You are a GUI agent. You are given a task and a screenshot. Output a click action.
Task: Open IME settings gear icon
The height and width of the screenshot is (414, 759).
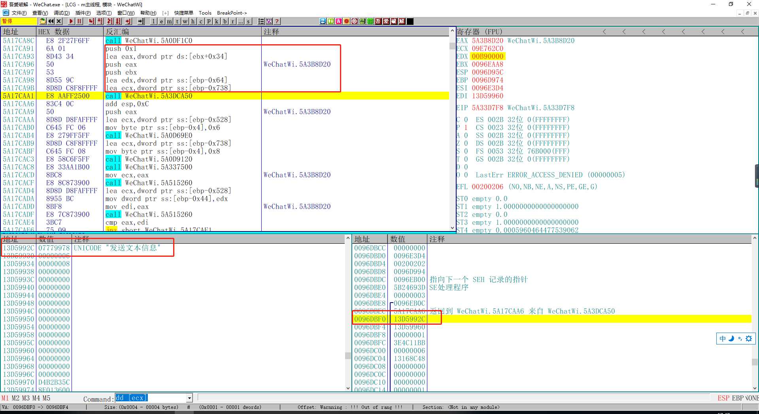749,339
